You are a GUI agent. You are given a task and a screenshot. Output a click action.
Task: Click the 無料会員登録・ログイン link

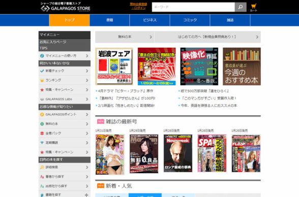(139, 6)
